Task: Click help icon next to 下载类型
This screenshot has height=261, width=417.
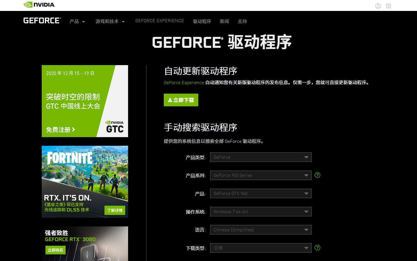Action: coord(317,248)
